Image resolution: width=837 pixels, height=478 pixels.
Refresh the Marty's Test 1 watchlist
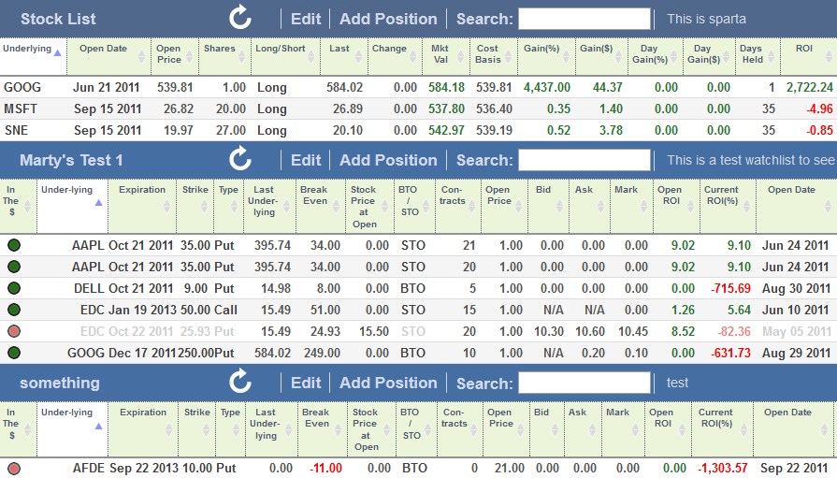coord(240,159)
